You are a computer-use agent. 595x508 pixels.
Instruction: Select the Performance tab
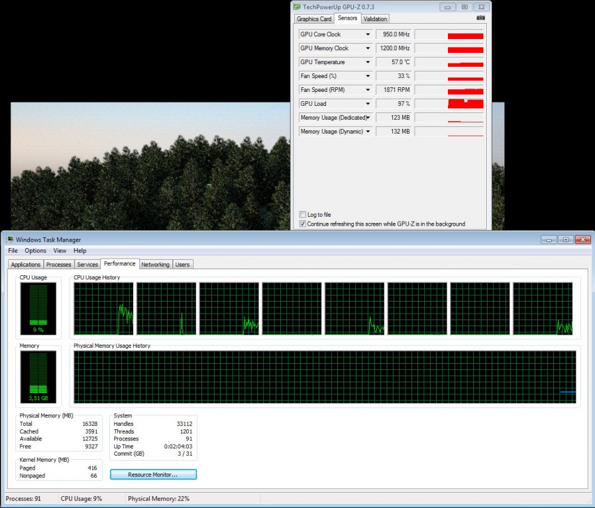[x=119, y=264]
